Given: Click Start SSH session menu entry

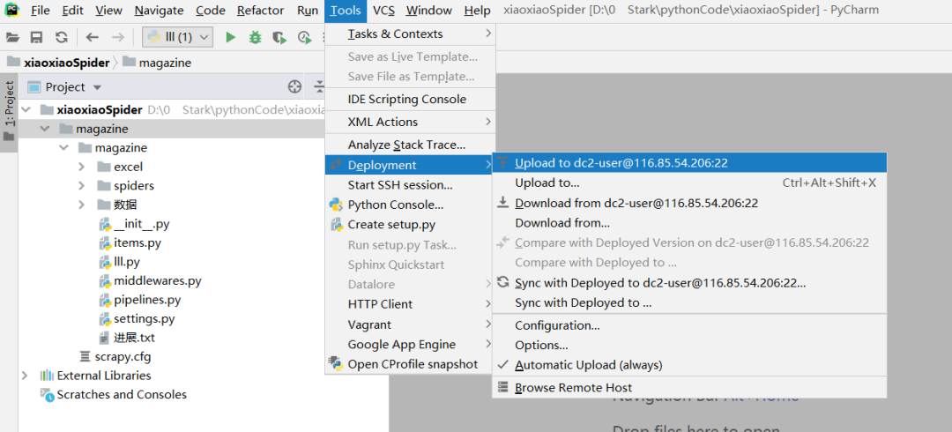Looking at the screenshot, I should pyautogui.click(x=400, y=185).
